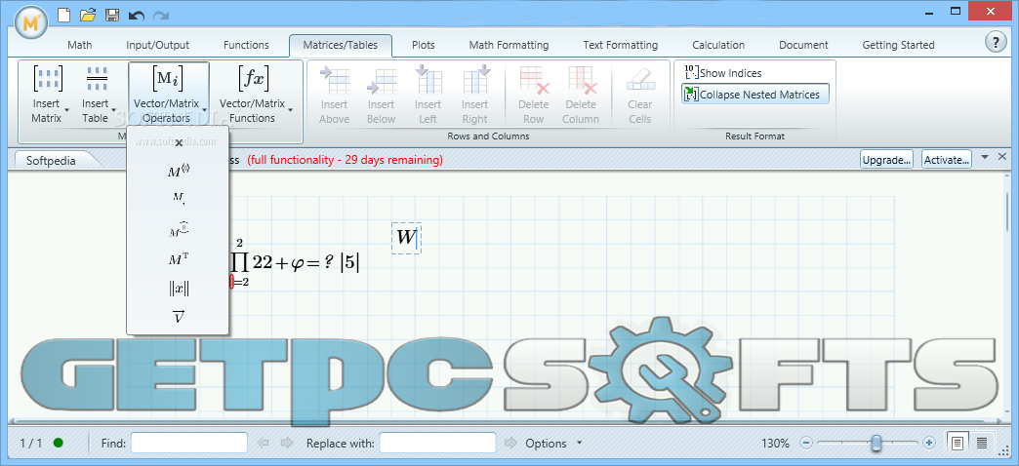Click the New document icon
1019x466 pixels.
63,15
